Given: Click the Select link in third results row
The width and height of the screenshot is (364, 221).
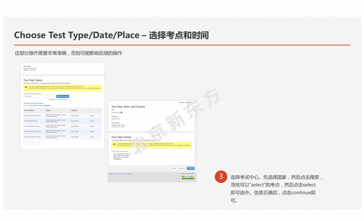Looking at the screenshot, I should click(92, 126).
